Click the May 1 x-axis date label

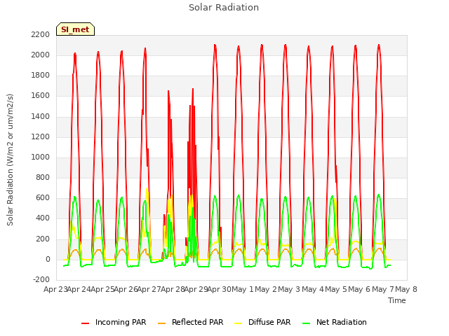pyautogui.click(x=243, y=289)
